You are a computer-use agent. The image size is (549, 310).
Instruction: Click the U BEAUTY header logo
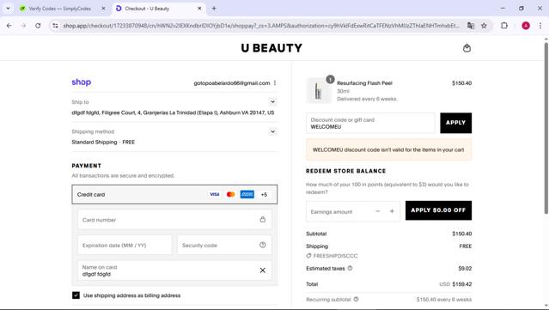click(271, 48)
